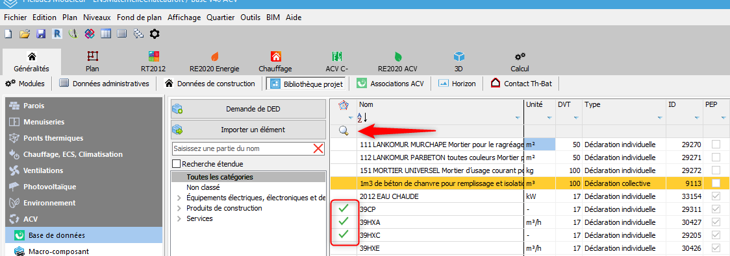Viewport: 730px width, 256px height.
Task: Open the Ventilations sidebar section
Action: click(x=84, y=170)
